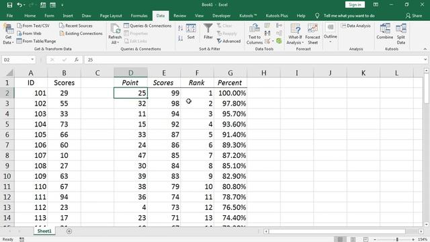Select row header 8
Image resolution: width=430 pixels, height=242 pixels.
(7, 155)
